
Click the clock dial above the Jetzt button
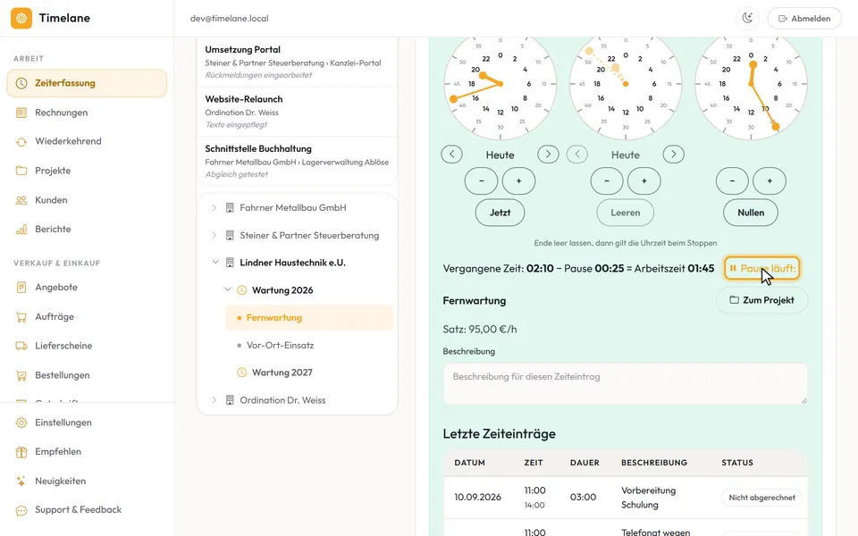(x=500, y=84)
